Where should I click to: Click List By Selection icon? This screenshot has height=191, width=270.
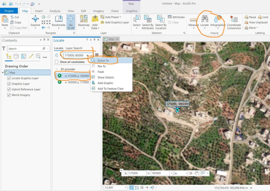click(24, 56)
